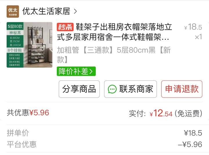Open the 降价补差 price protection tag
This screenshot has height=155, width=209.
76,71
